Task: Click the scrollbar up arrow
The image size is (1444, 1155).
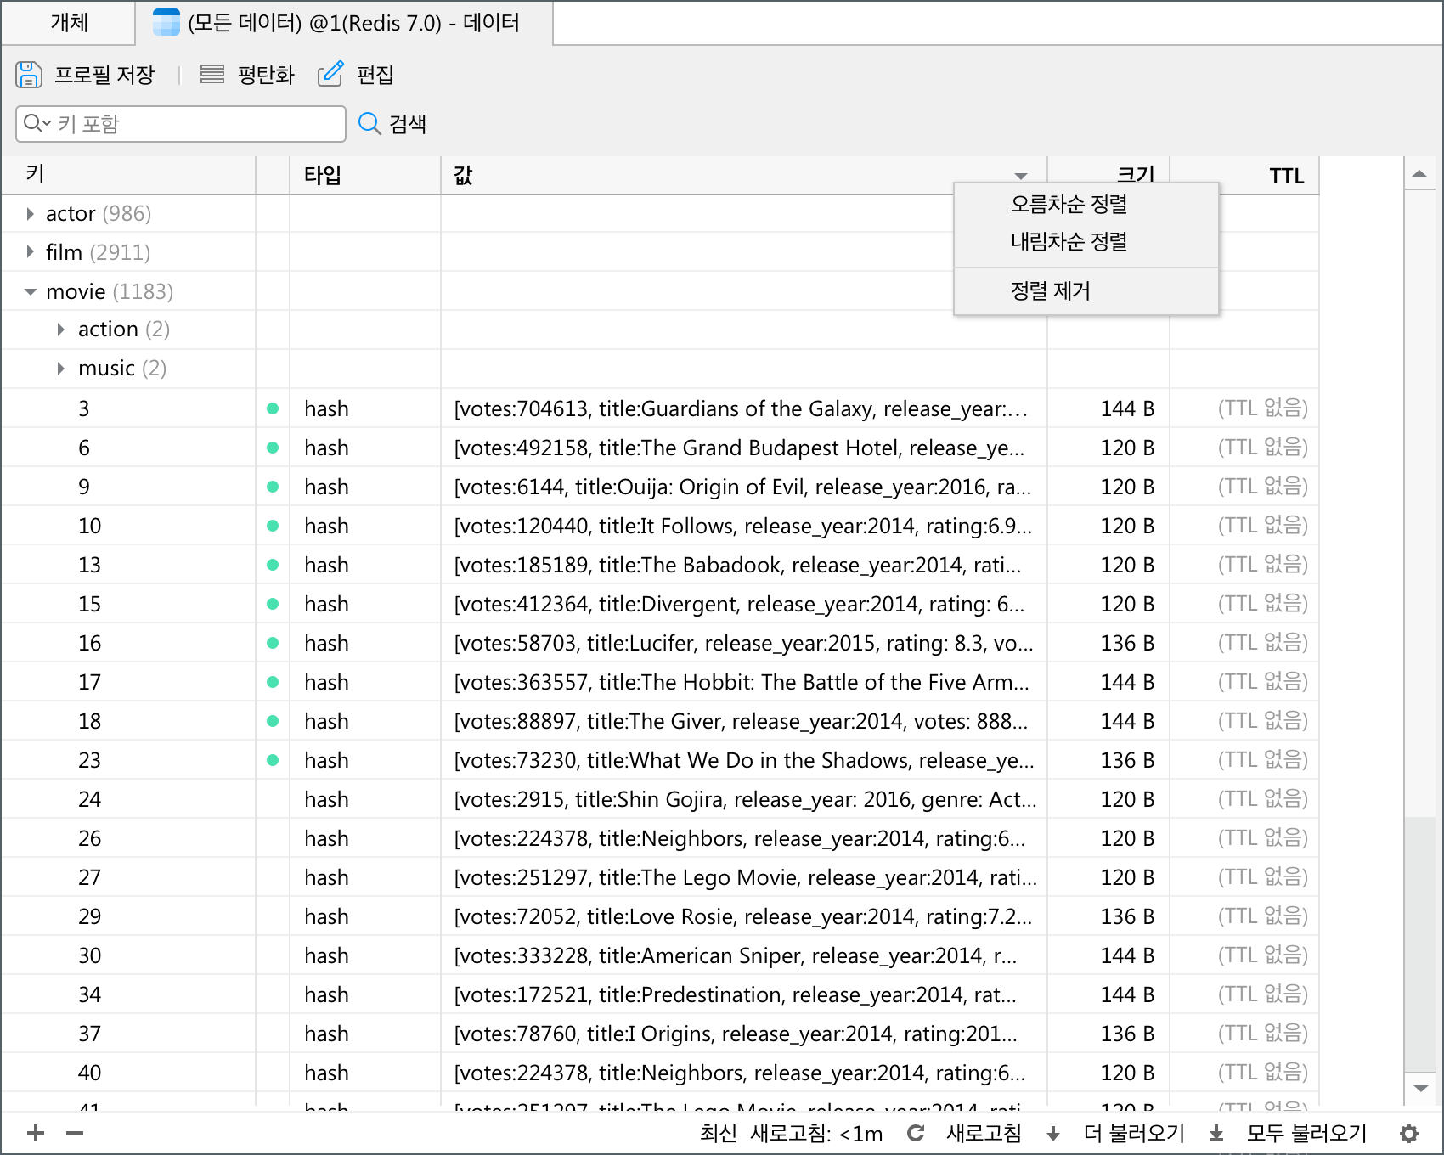Action: (1419, 173)
